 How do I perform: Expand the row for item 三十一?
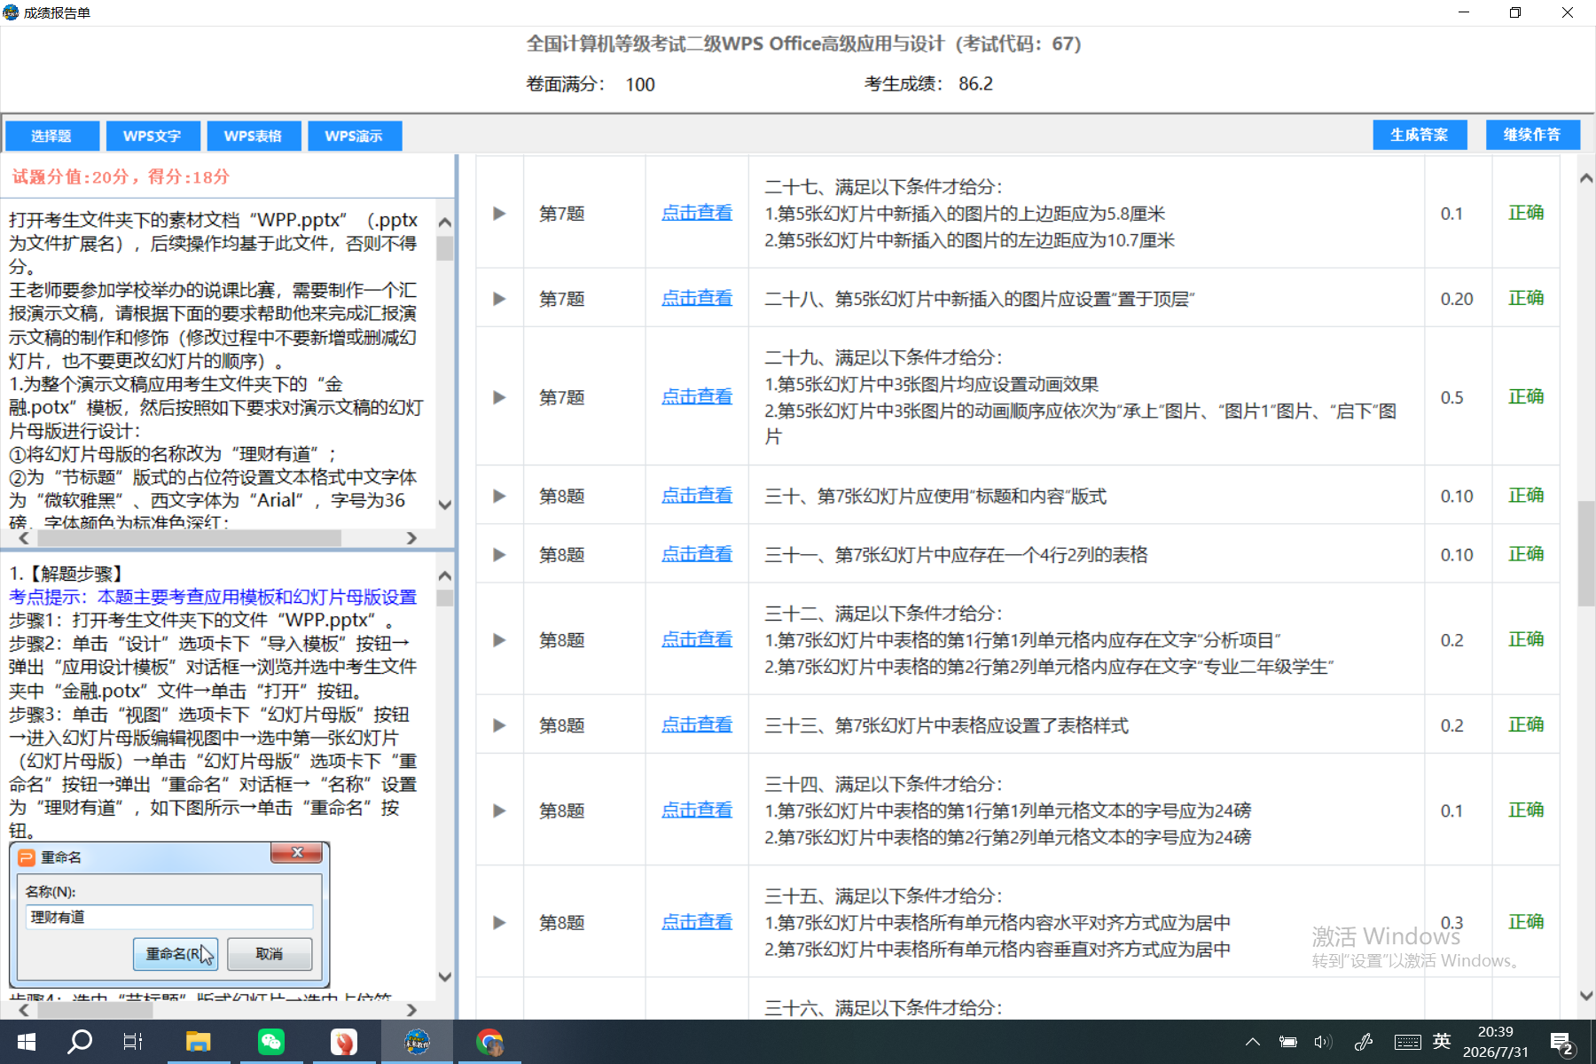click(499, 555)
